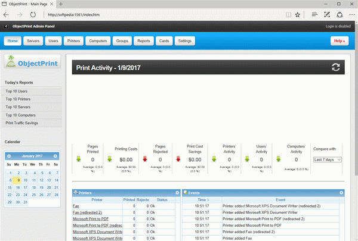Click the Pages Printed green arrow icon
The image size is (358, 241).
[79, 159]
